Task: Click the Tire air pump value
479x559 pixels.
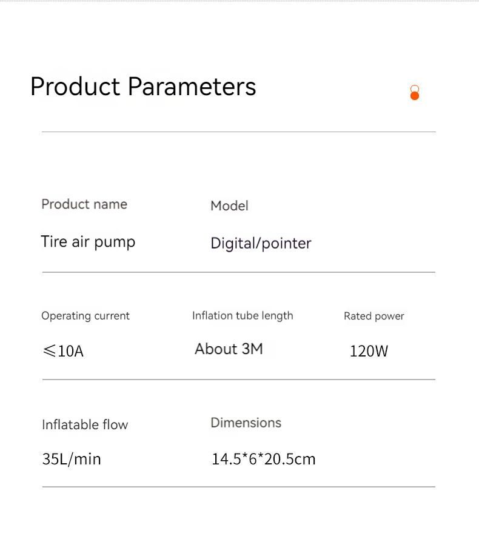Action: [x=88, y=242]
